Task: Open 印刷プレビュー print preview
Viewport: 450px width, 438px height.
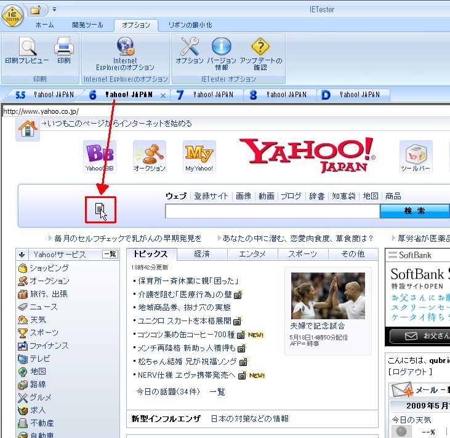Action: click(27, 50)
